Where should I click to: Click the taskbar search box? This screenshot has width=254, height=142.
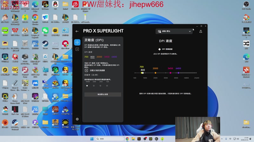tap(110, 139)
